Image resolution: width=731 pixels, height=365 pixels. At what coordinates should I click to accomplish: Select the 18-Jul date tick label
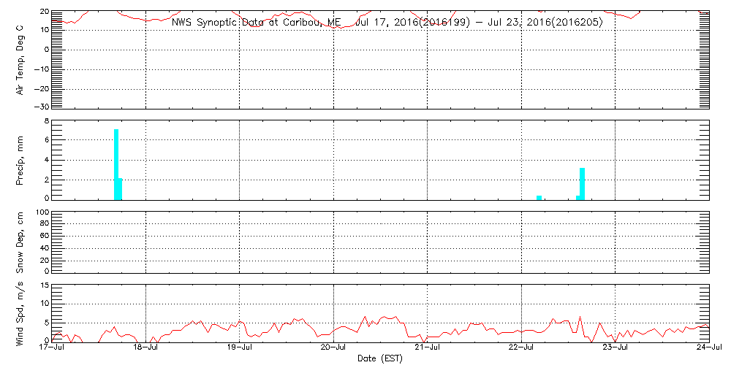(x=146, y=349)
